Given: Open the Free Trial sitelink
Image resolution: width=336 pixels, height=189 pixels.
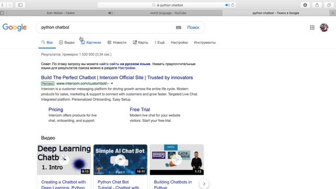Looking at the screenshot, I should pos(140,110).
